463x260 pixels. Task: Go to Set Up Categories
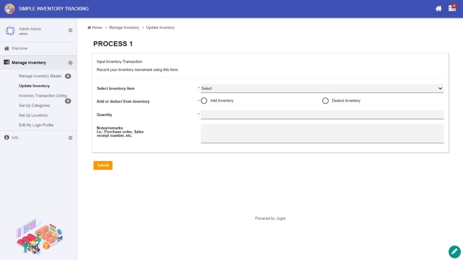[x=34, y=105]
